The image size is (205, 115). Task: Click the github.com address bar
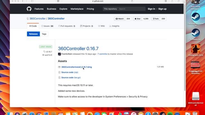tap(98, 1)
